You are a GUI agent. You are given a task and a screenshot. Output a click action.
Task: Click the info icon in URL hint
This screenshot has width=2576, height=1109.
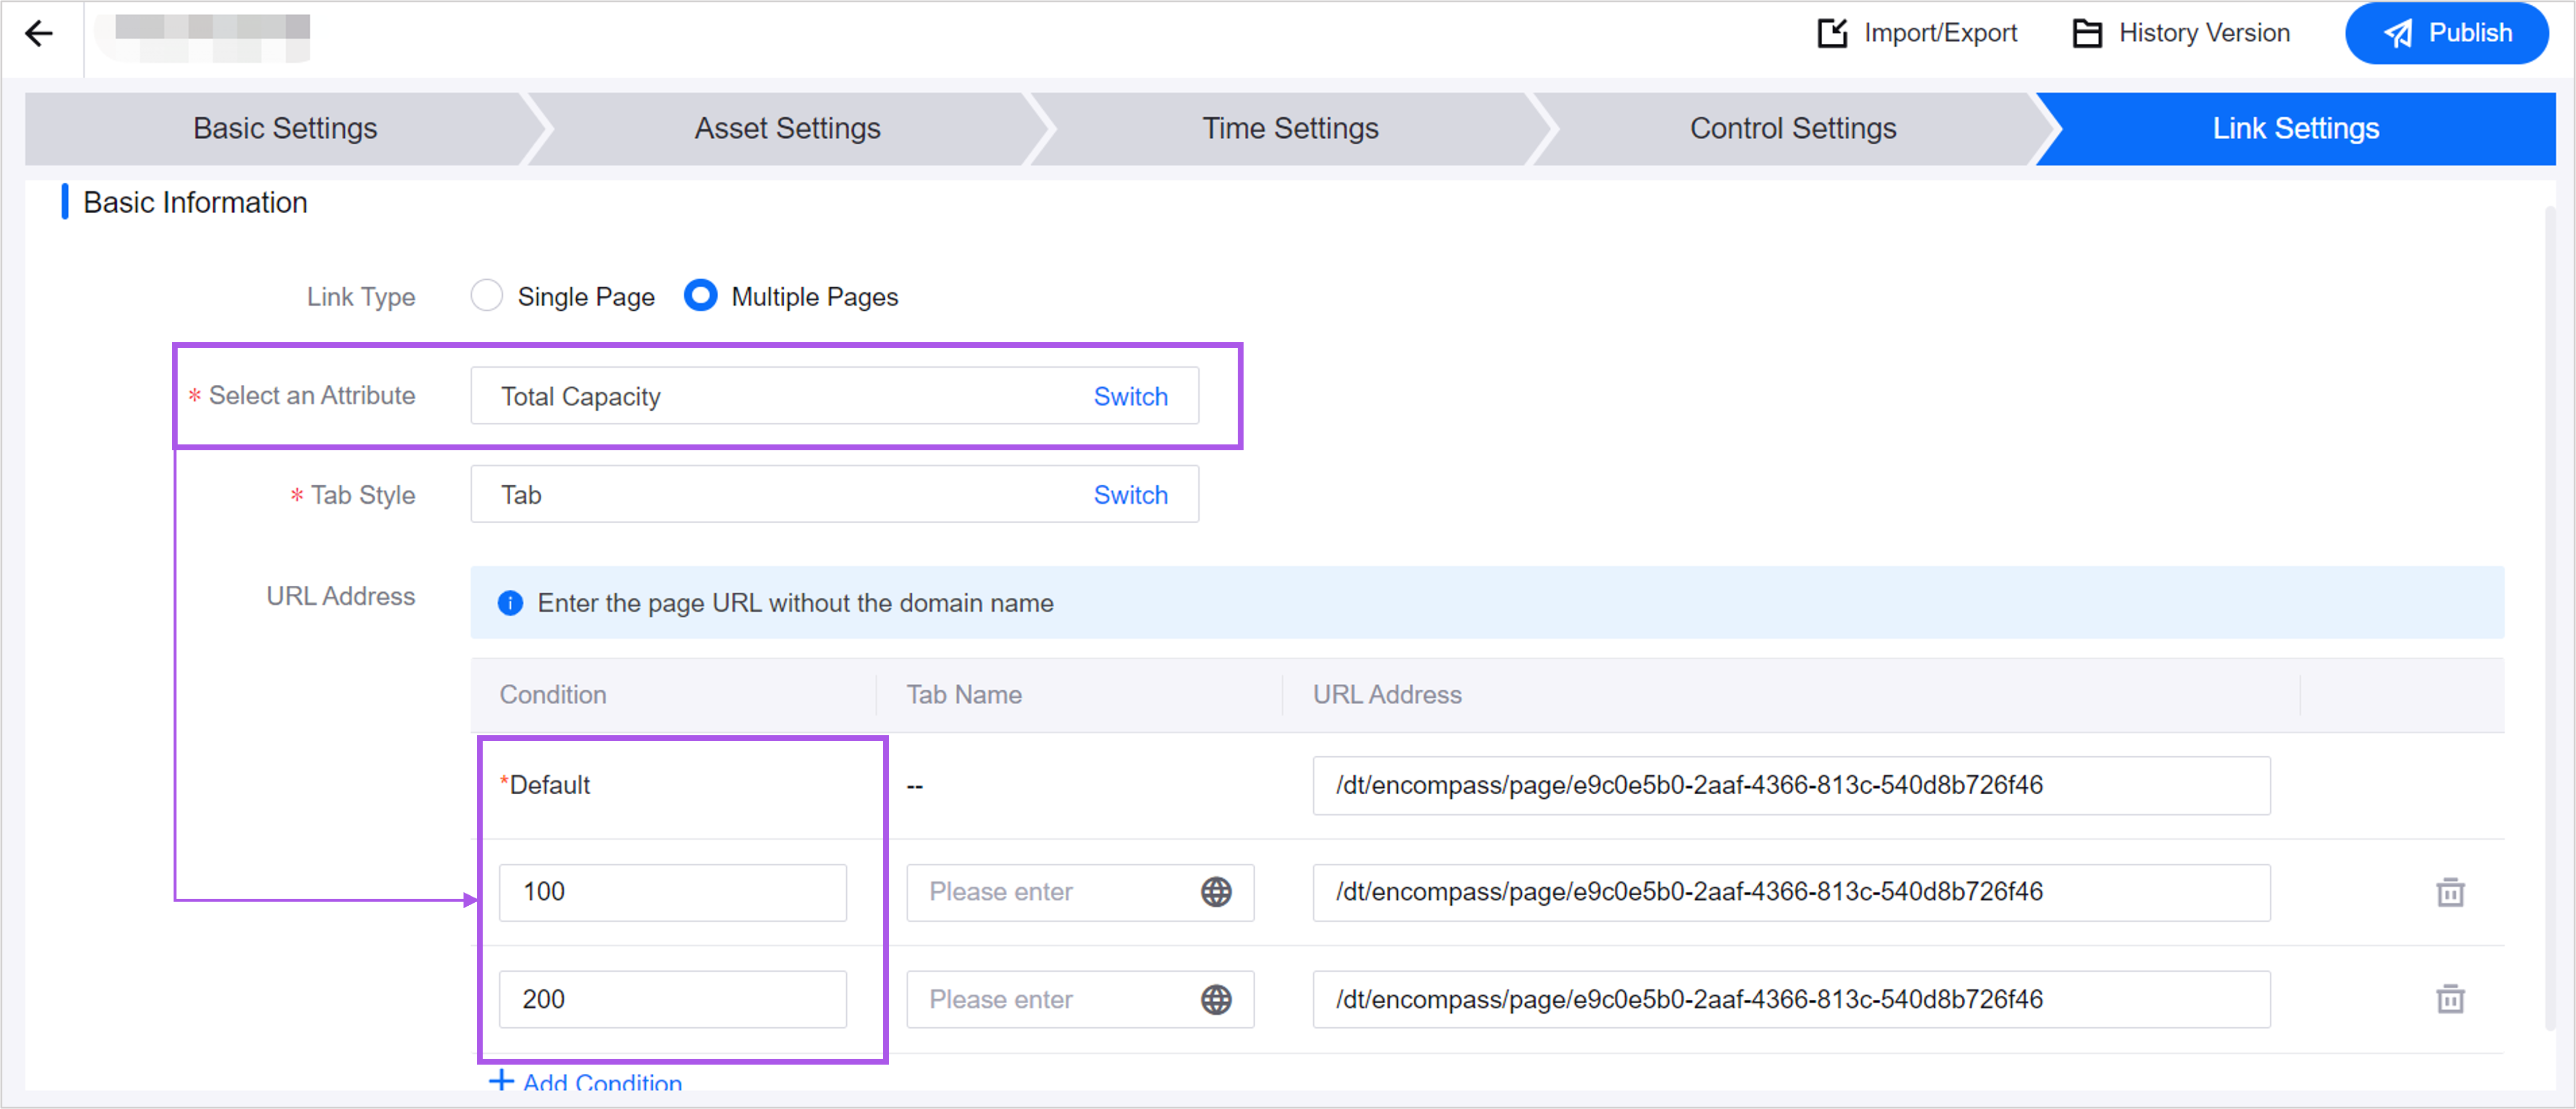[x=510, y=603]
